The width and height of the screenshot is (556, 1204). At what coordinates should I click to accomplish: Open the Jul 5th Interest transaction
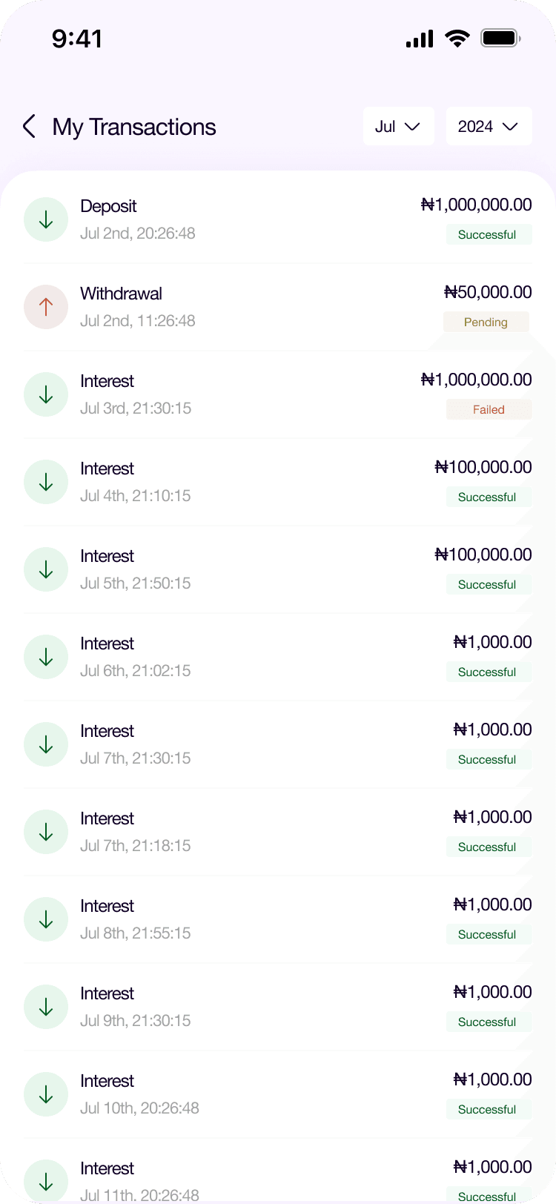278,569
